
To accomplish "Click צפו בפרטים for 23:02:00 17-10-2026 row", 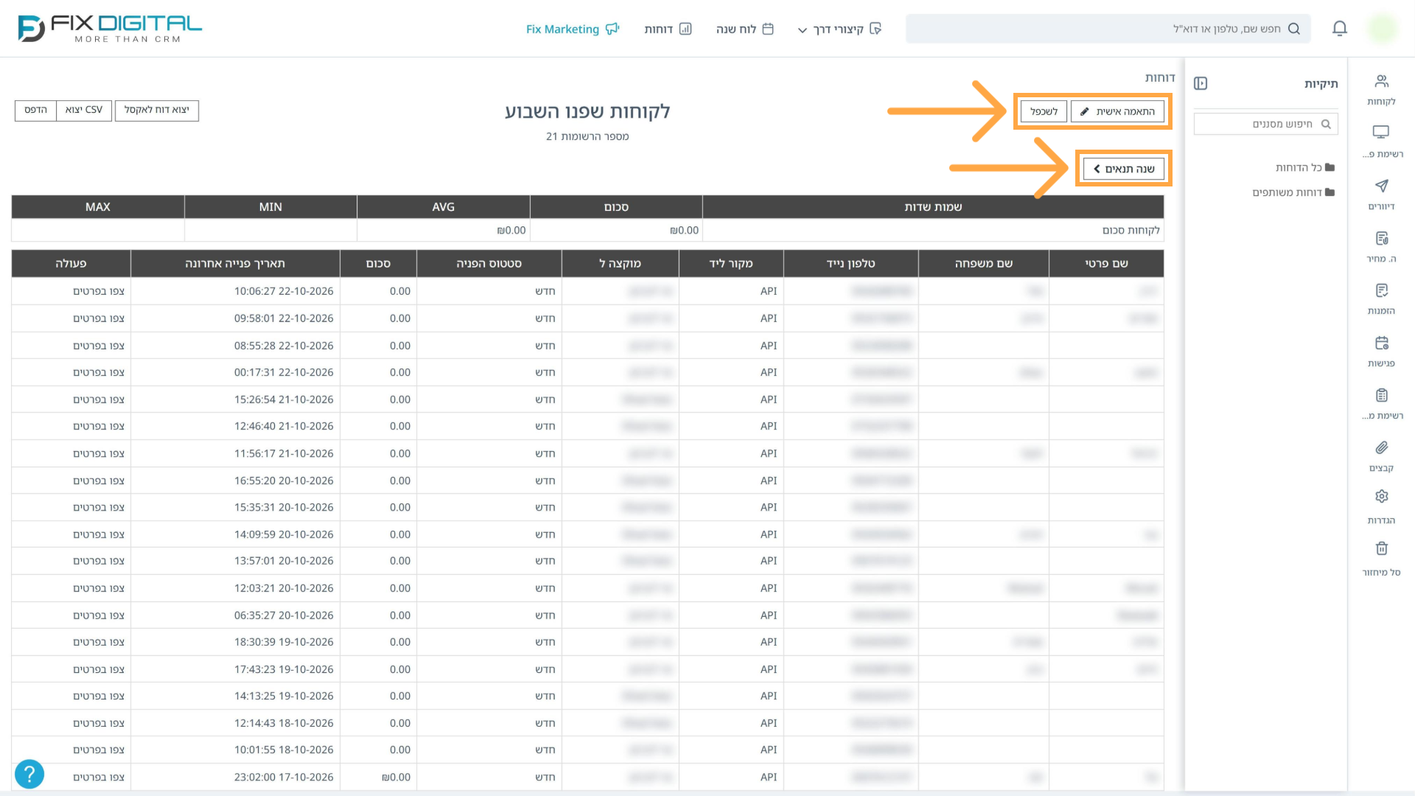I will 98,777.
